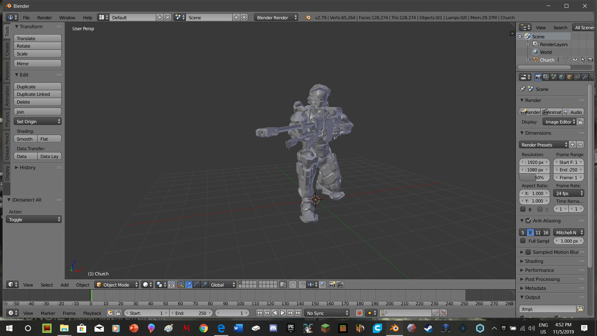
Task: Open the Modifiers properties tab (wrench icon)
Action: click(x=585, y=77)
